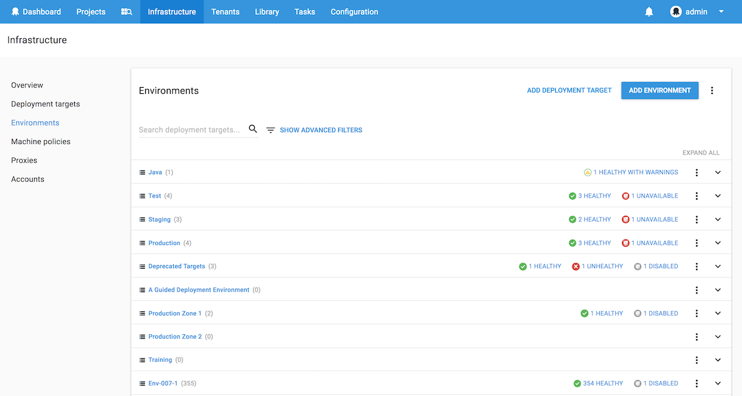This screenshot has height=396, width=742.
Task: Click the advanced filters icon
Action: coord(270,130)
